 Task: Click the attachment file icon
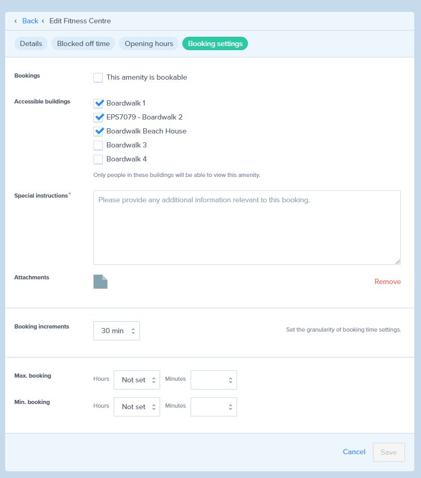[100, 281]
